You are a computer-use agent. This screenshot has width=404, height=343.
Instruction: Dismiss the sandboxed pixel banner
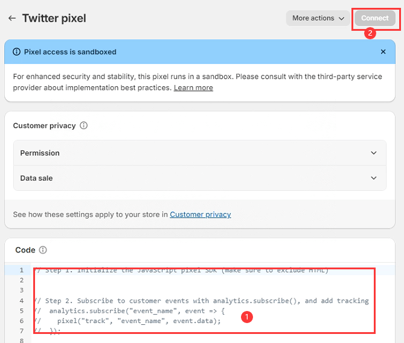point(383,52)
